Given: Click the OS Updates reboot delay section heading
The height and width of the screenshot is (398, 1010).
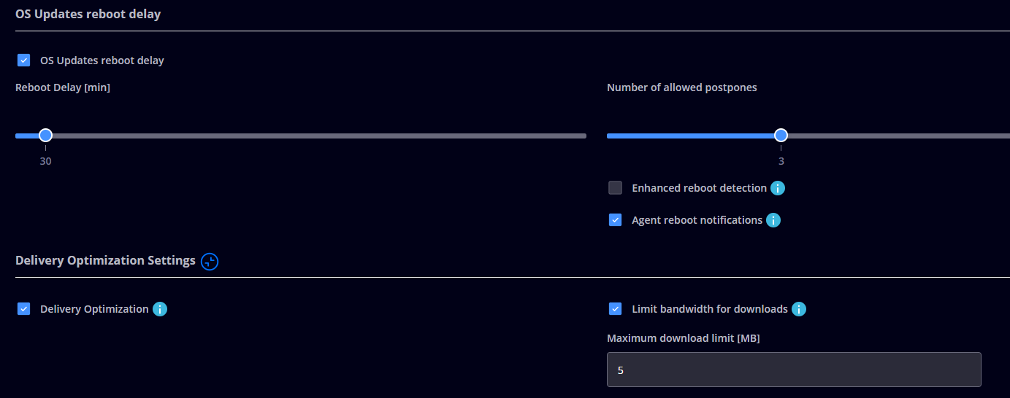Looking at the screenshot, I should tap(88, 15).
